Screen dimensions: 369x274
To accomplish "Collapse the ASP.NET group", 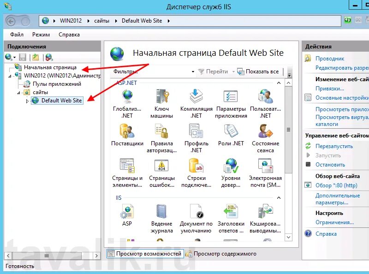I will coord(279,83).
